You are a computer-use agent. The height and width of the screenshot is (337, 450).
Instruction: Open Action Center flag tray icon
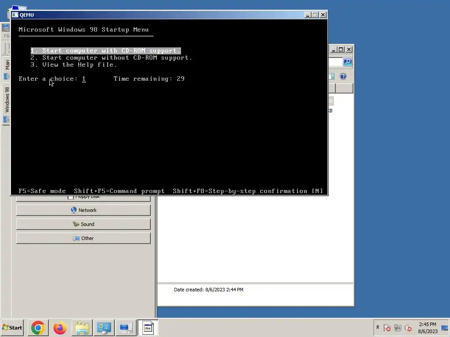coord(387,327)
